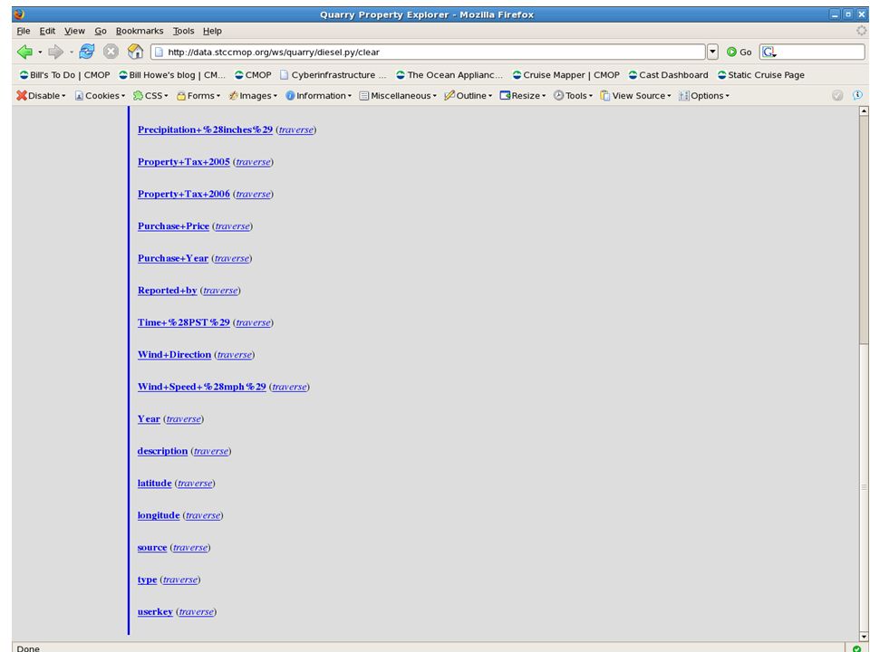Click the Disable red X toolbar item
Screen dimensions: 870x652
(41, 95)
